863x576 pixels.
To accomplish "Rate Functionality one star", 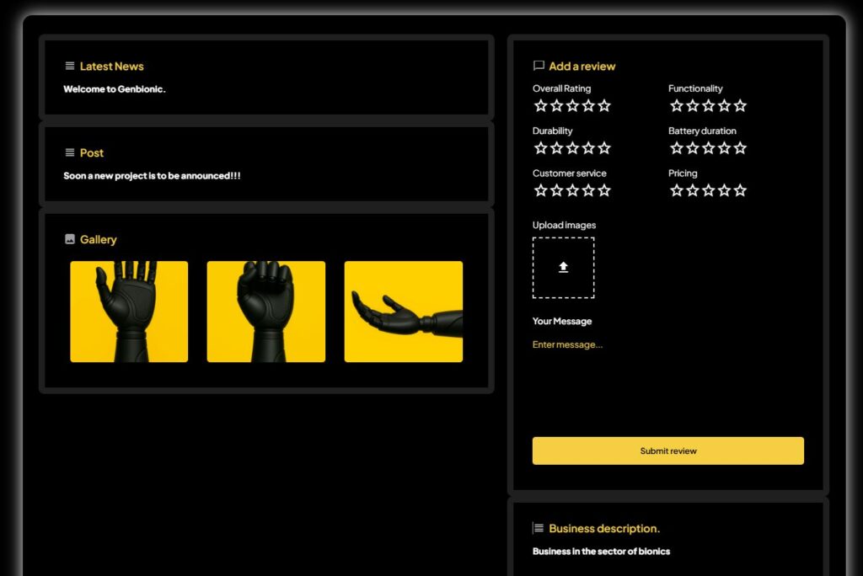I will (677, 105).
